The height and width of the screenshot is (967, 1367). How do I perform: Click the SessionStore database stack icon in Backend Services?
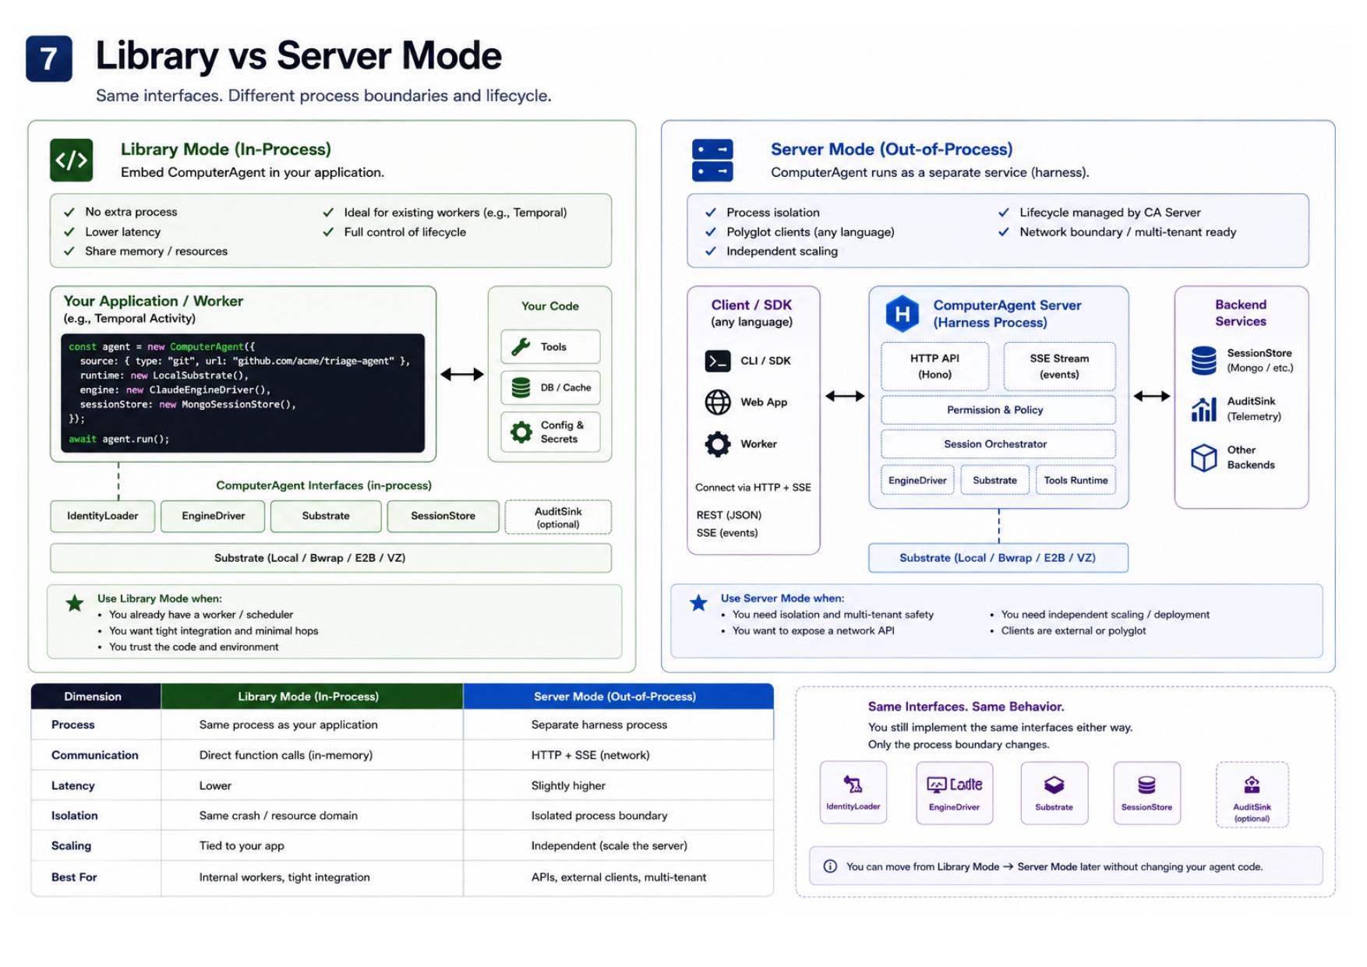tap(1203, 361)
